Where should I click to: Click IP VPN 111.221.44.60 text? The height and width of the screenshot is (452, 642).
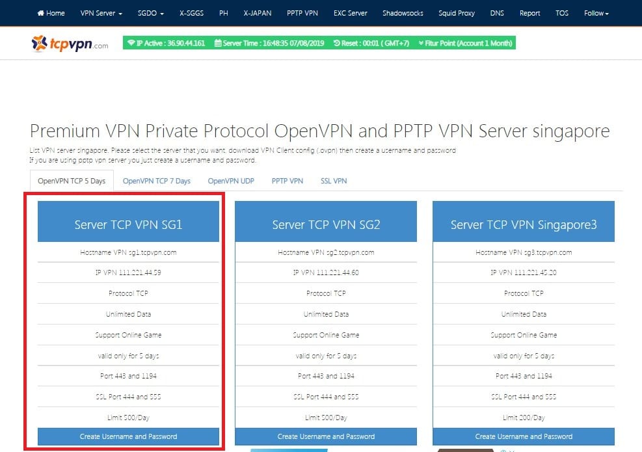[x=326, y=273]
